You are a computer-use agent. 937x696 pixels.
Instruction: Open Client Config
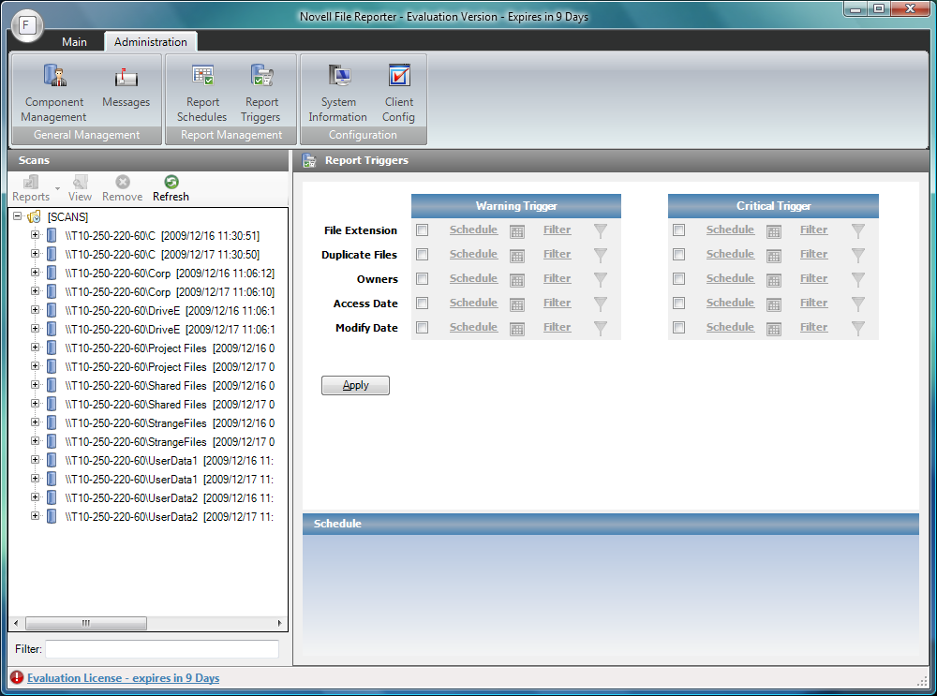[398, 93]
